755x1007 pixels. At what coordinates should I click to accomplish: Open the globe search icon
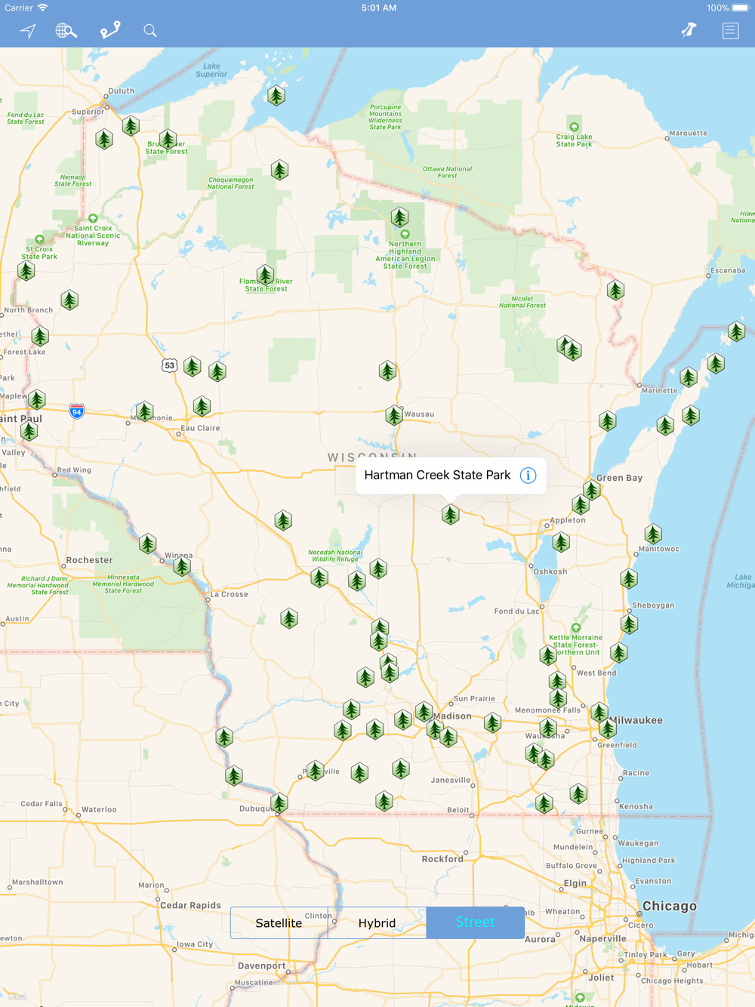[66, 31]
